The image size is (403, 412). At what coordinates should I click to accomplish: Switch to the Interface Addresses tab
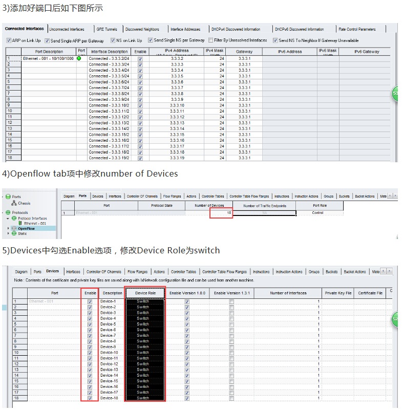click(x=185, y=29)
